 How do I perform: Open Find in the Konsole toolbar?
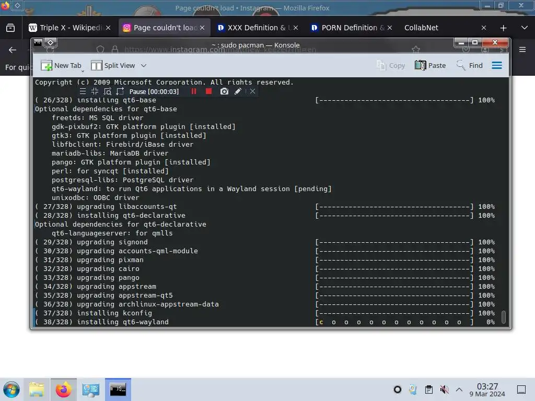pyautogui.click(x=470, y=65)
